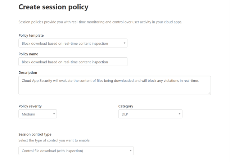Image resolution: width=230 pixels, height=162 pixels.
Task: Click the Category label
Action: tap(126, 106)
